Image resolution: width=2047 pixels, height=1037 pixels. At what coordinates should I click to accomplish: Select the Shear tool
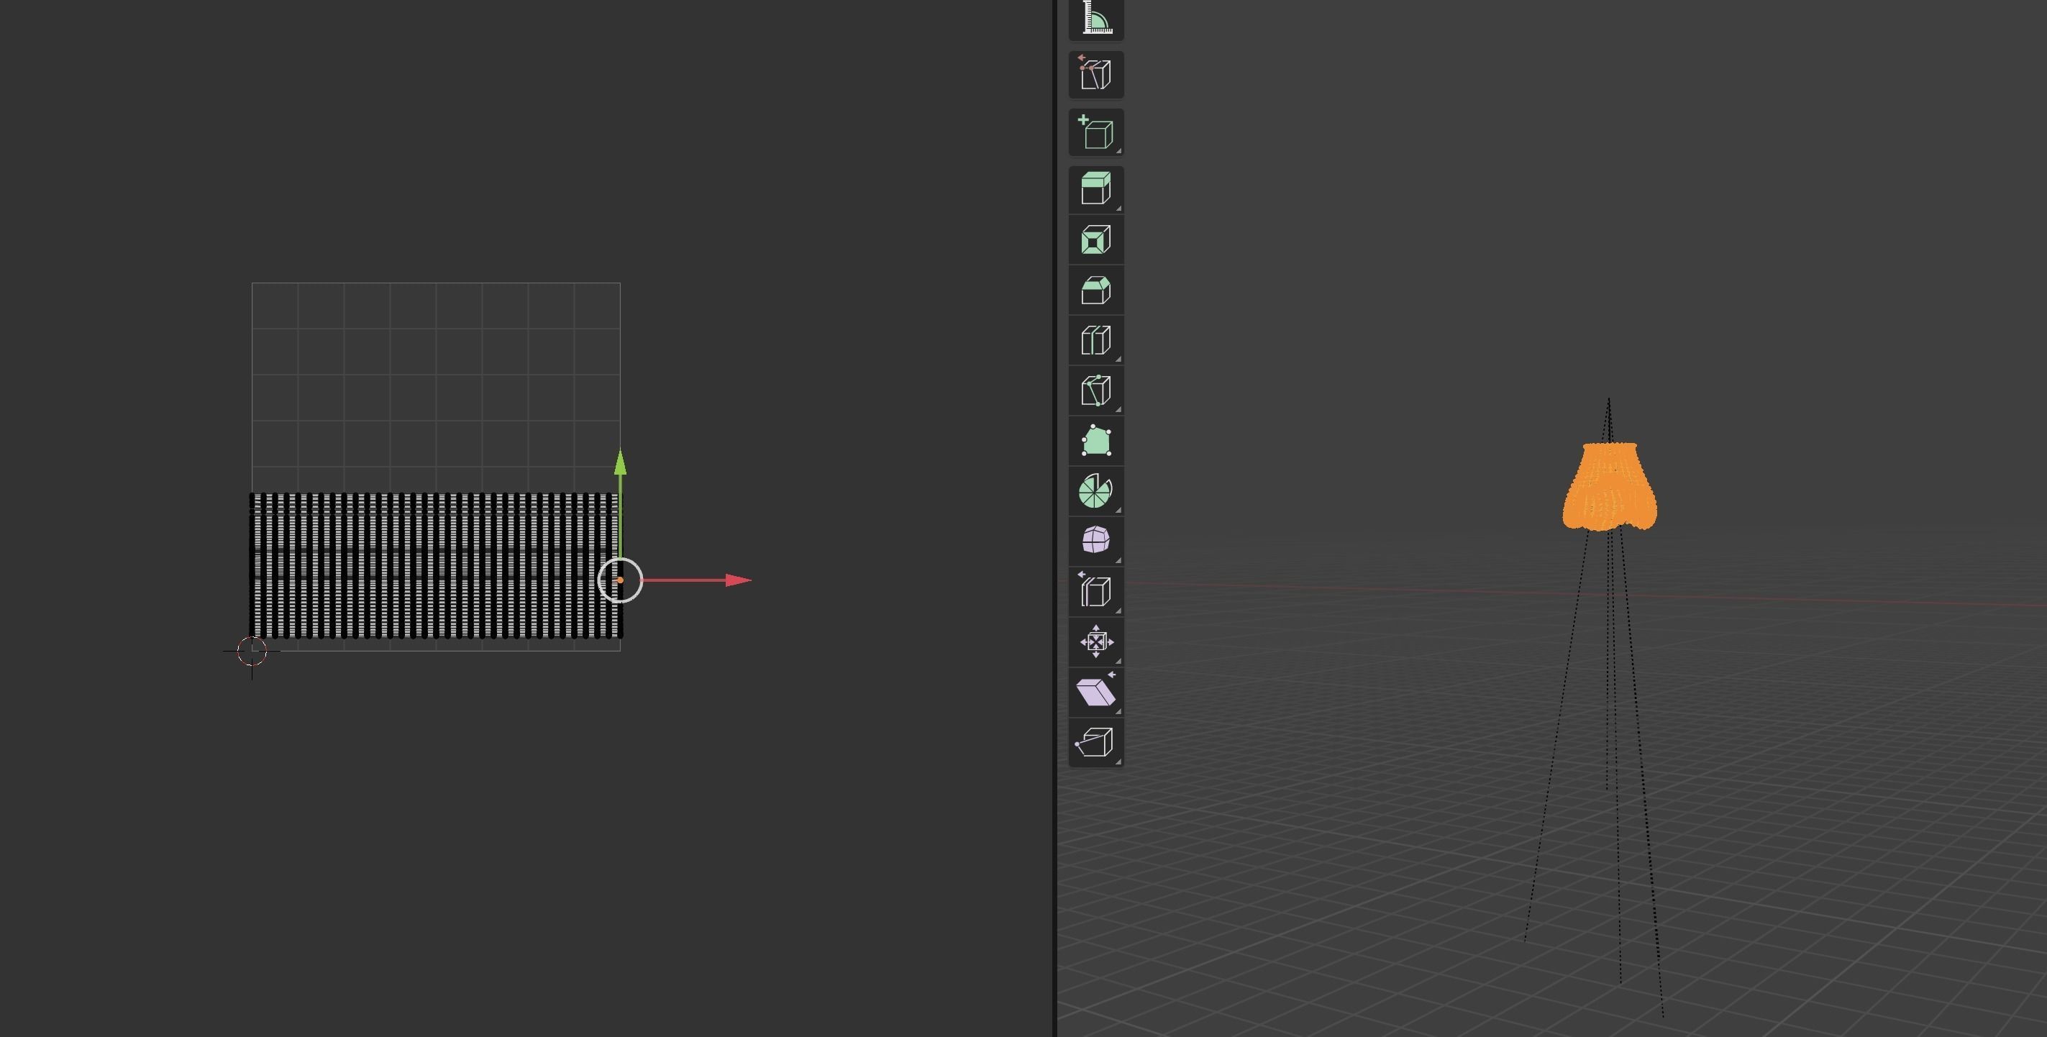[x=1096, y=691]
